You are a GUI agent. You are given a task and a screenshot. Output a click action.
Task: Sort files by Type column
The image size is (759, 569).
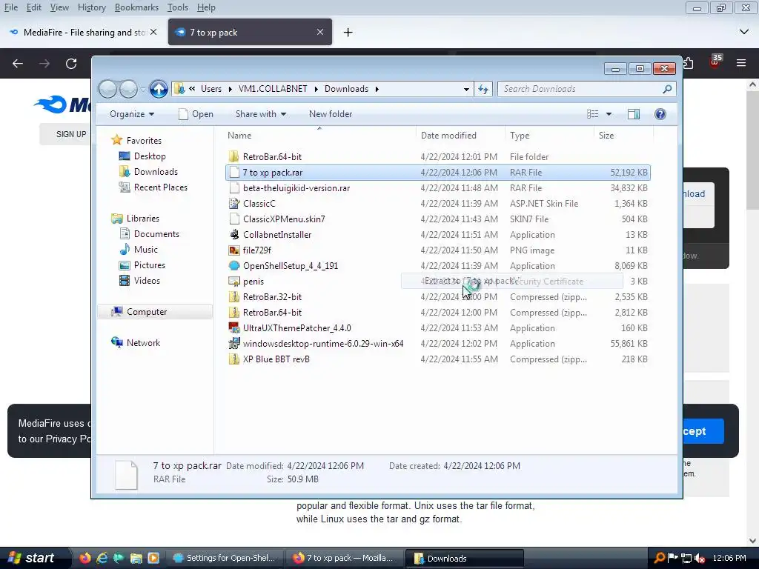click(520, 136)
